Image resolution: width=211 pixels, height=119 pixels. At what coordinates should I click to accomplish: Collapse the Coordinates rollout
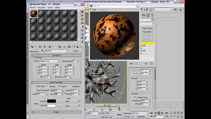point(56,55)
